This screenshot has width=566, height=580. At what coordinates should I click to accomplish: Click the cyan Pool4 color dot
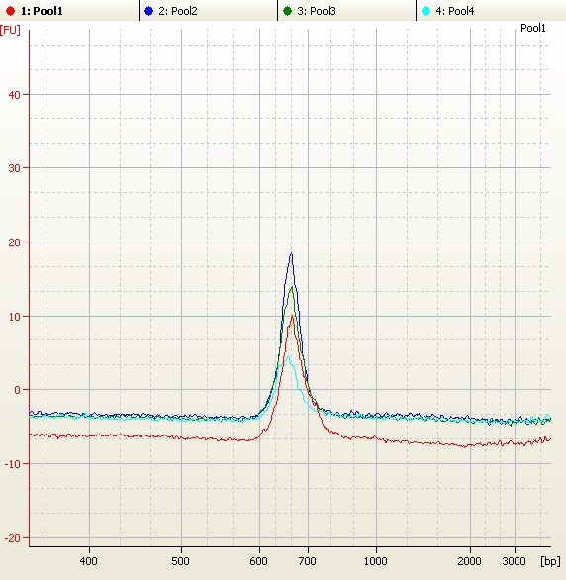(x=425, y=11)
